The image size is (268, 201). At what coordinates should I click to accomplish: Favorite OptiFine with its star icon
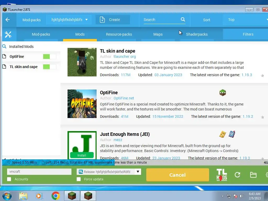pos(262,117)
